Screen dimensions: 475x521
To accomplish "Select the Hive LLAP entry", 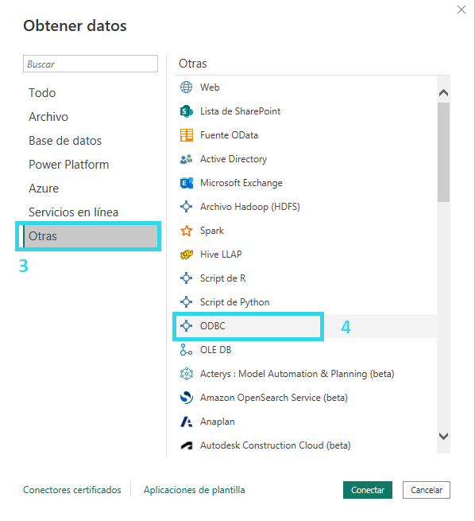I will 221,255.
